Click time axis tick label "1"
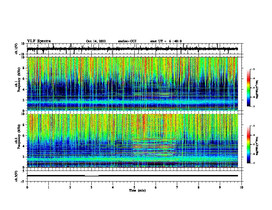Image resolution: width=272 pixels, height=210 pixels. 48,187
